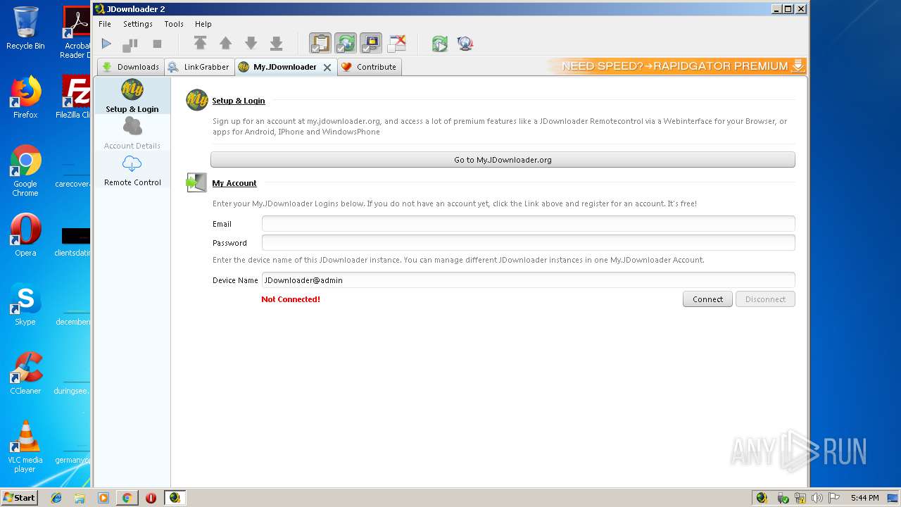Open Acrobat Reader desktop icon
The width and height of the screenshot is (901, 507).
point(75,32)
